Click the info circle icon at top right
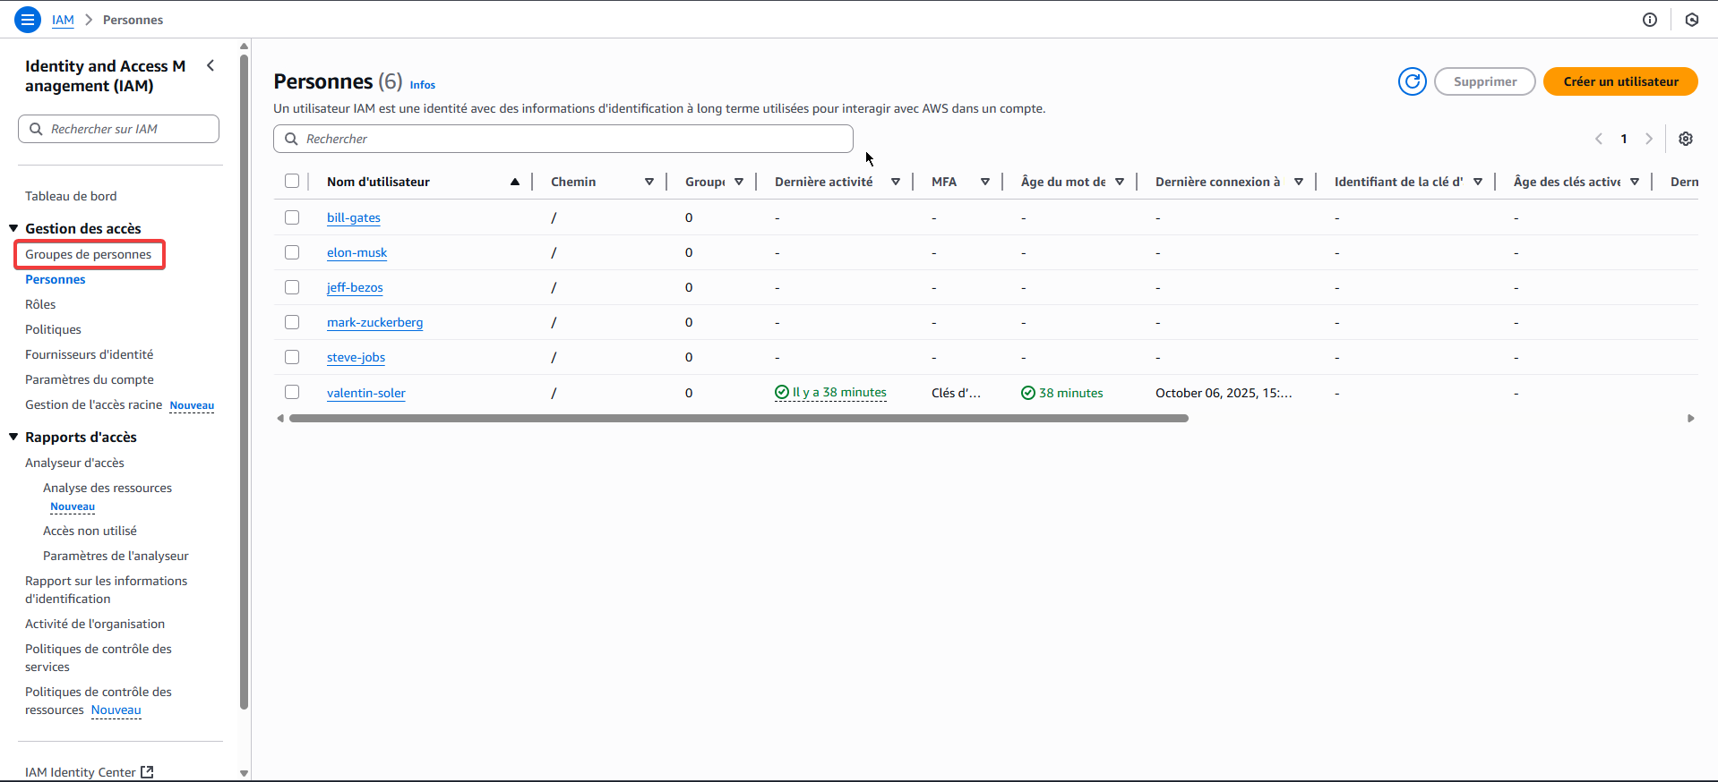1718x782 pixels. (x=1650, y=20)
